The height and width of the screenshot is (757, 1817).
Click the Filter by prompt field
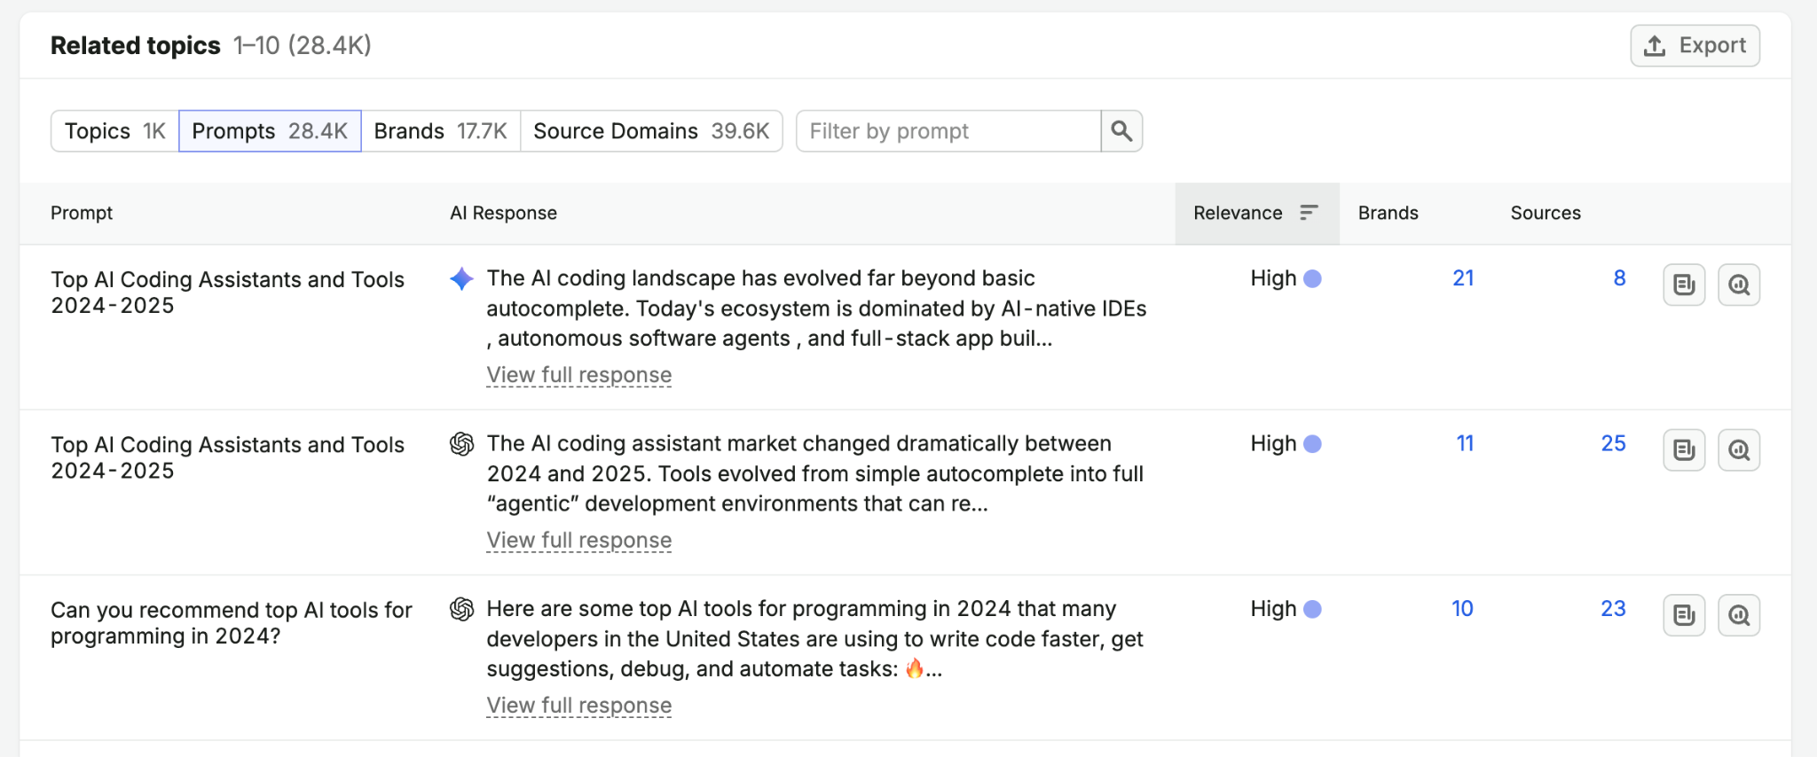point(948,131)
